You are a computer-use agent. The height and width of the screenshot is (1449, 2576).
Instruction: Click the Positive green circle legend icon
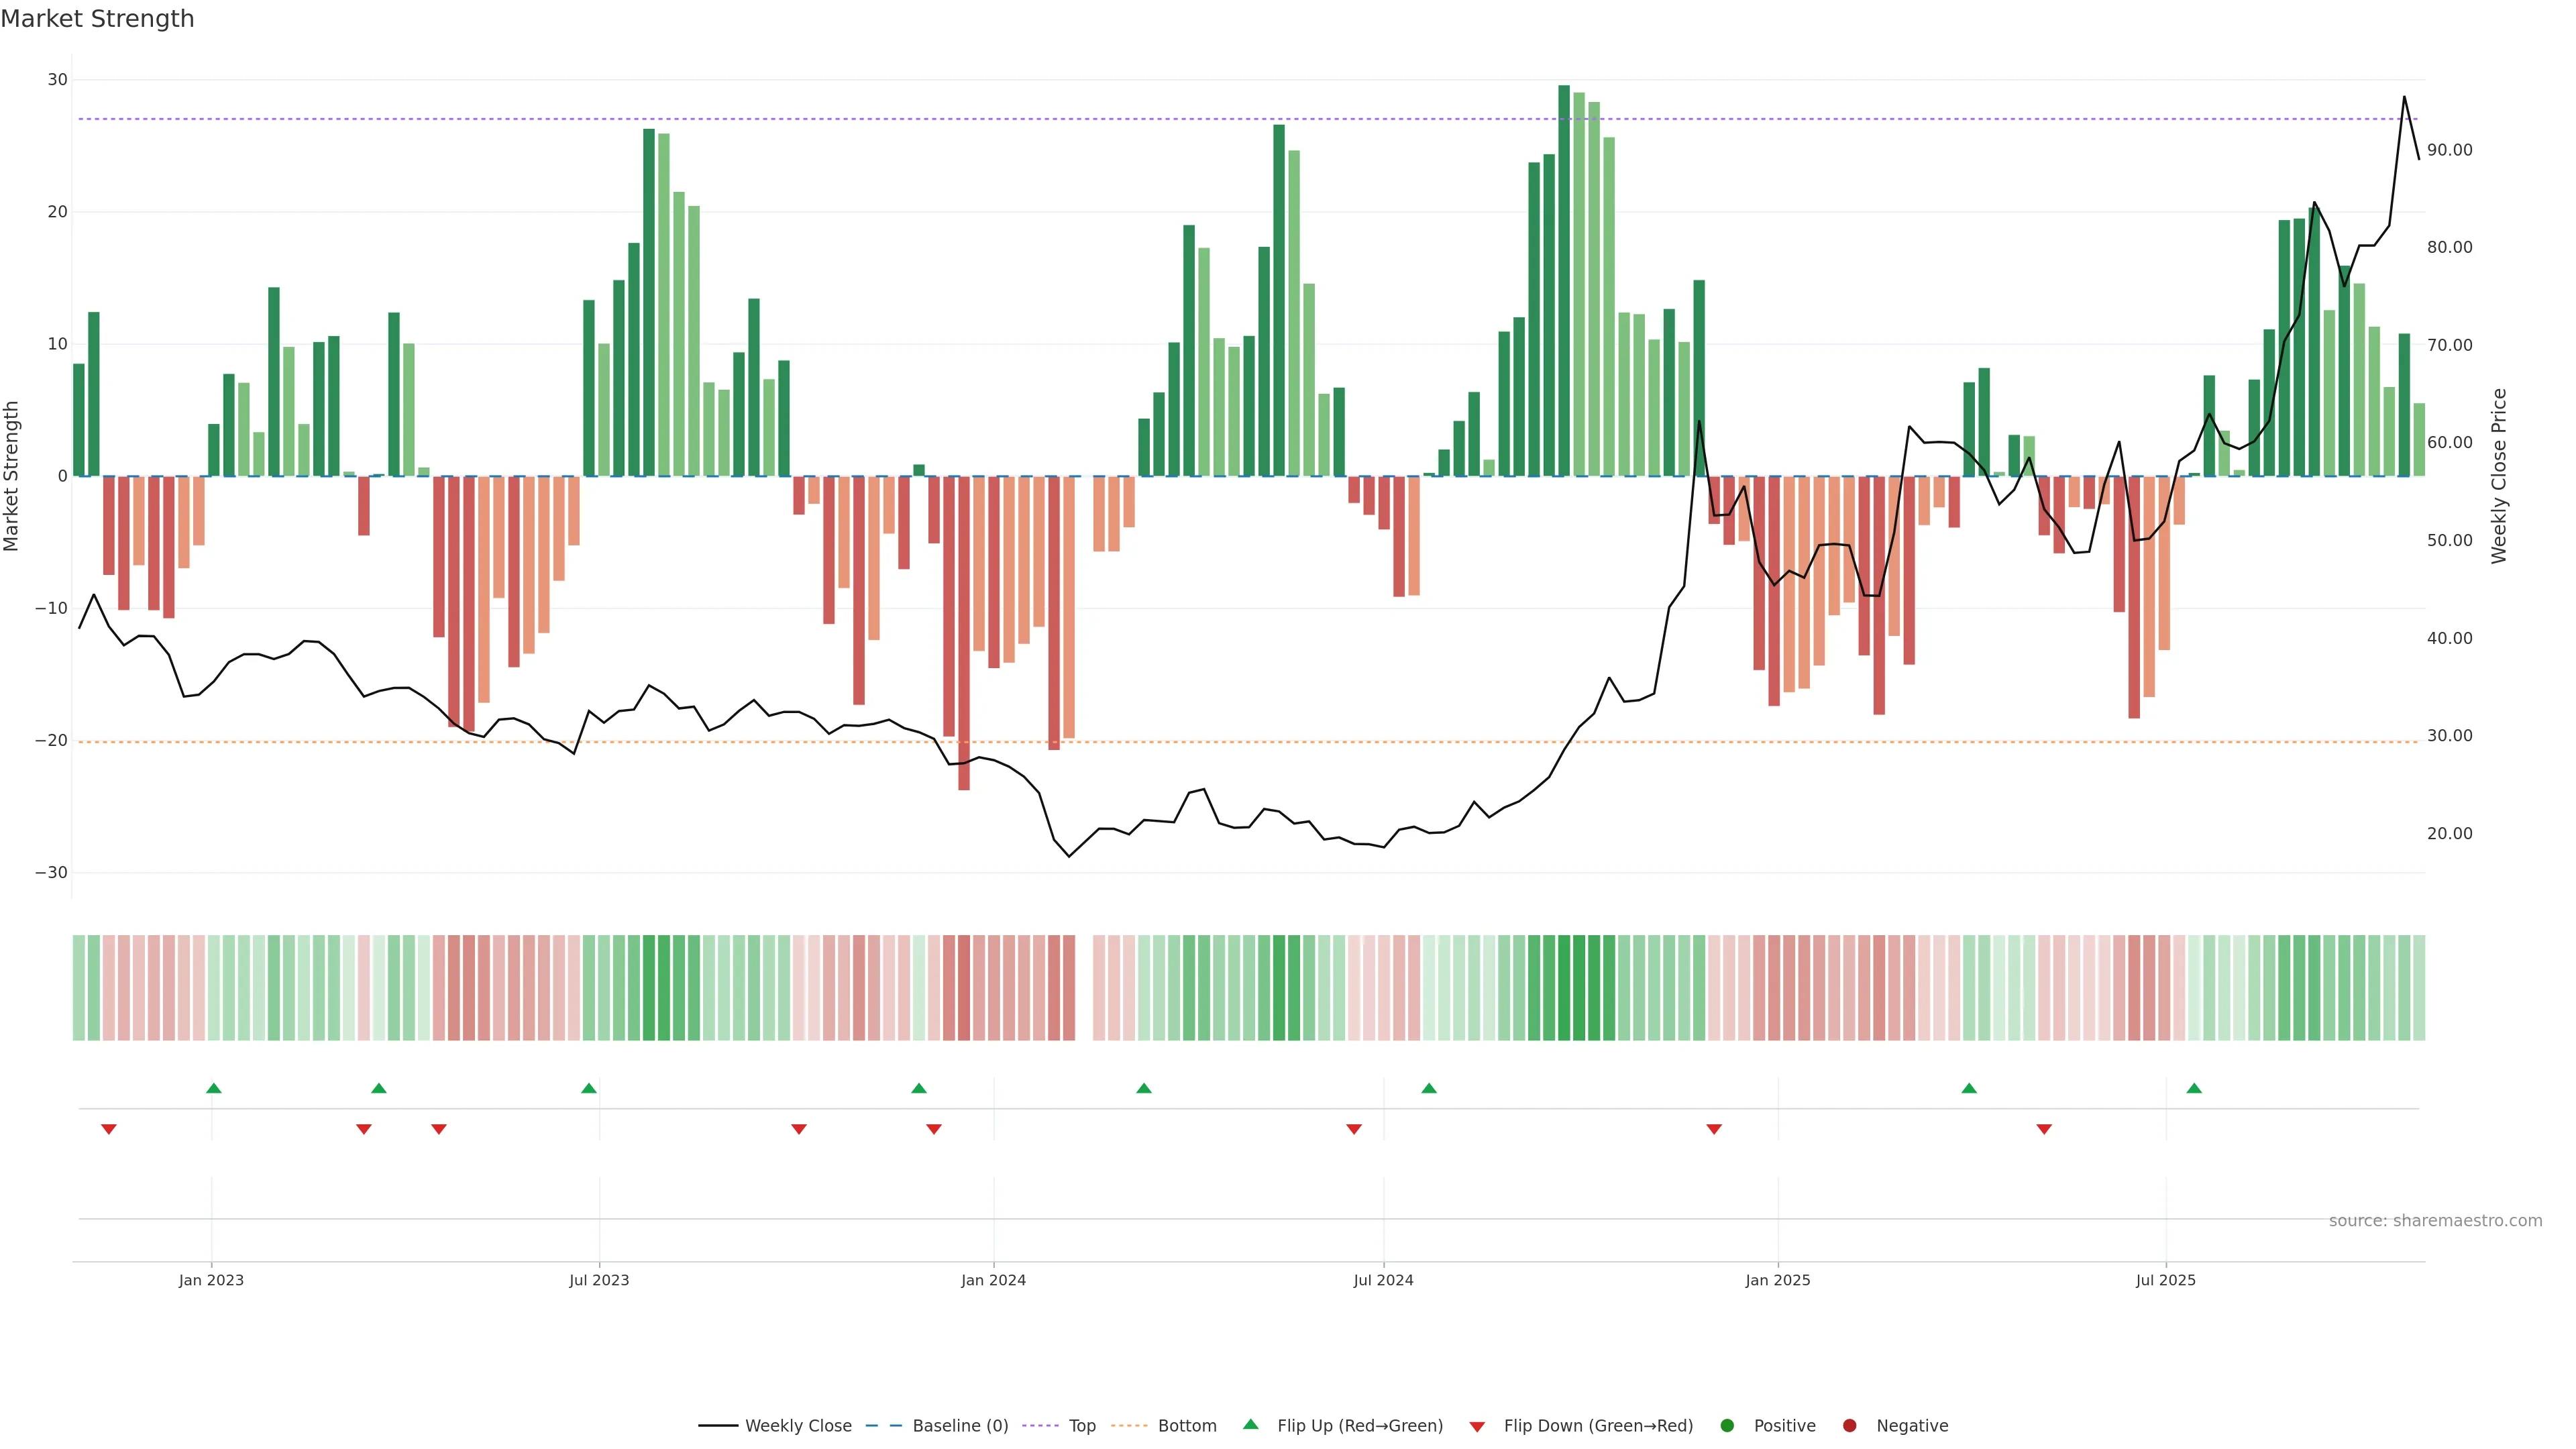tap(1727, 1426)
